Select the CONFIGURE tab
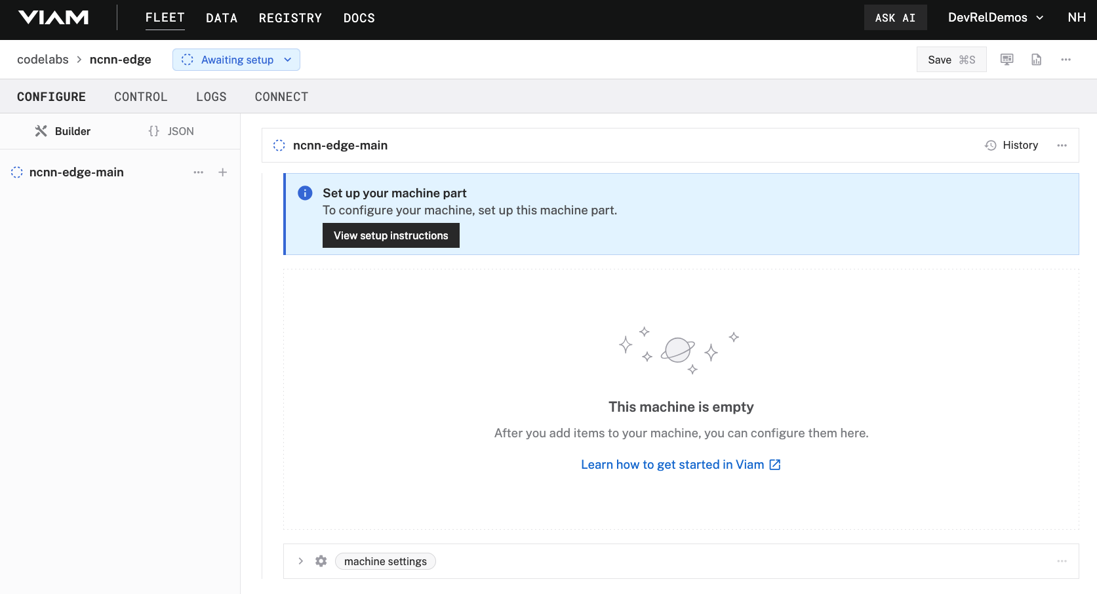This screenshot has width=1097, height=594. click(x=51, y=97)
